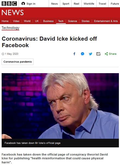Open the Sport section
Screen dimensions: 120x165
tap(66, 4)
